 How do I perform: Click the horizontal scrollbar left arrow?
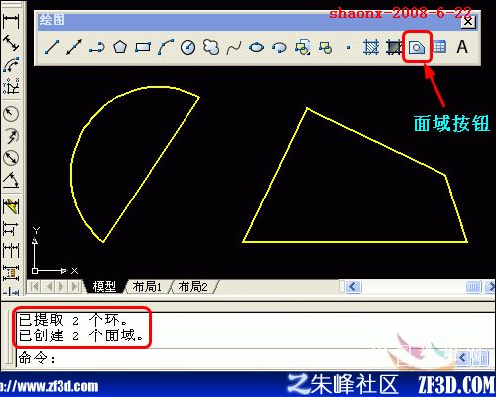point(353,286)
